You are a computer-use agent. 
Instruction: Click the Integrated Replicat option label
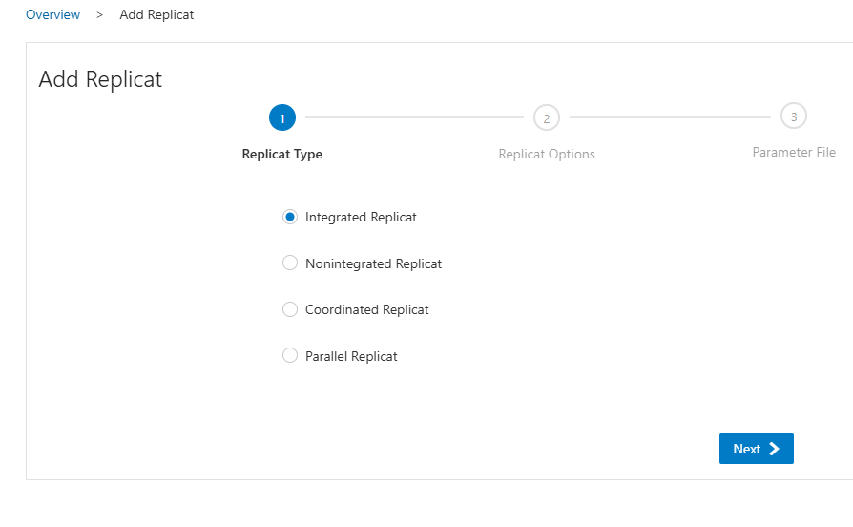[361, 217]
